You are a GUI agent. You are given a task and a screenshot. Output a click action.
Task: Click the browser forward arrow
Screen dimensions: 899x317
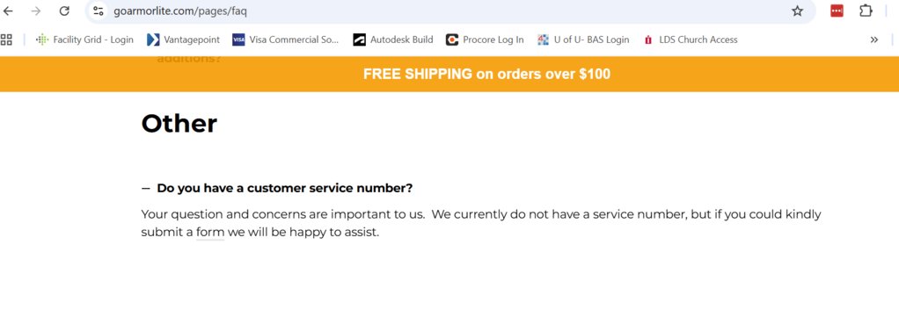click(x=36, y=11)
